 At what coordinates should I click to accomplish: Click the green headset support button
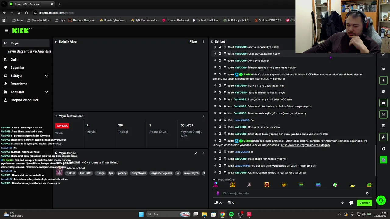tap(381, 200)
